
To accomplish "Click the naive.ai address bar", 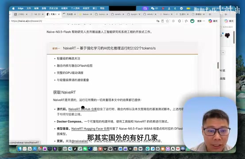I will [x=83, y=21].
